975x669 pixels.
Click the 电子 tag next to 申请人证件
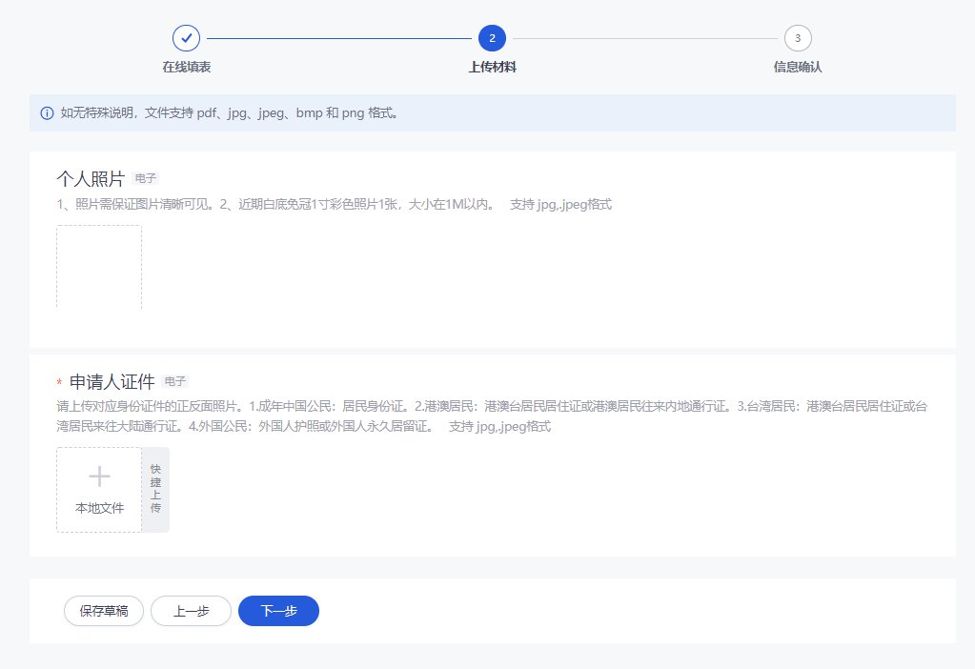tap(175, 381)
